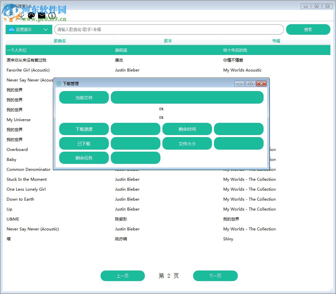
Task: Click album cell 给十年后的我
Action: 235,50
